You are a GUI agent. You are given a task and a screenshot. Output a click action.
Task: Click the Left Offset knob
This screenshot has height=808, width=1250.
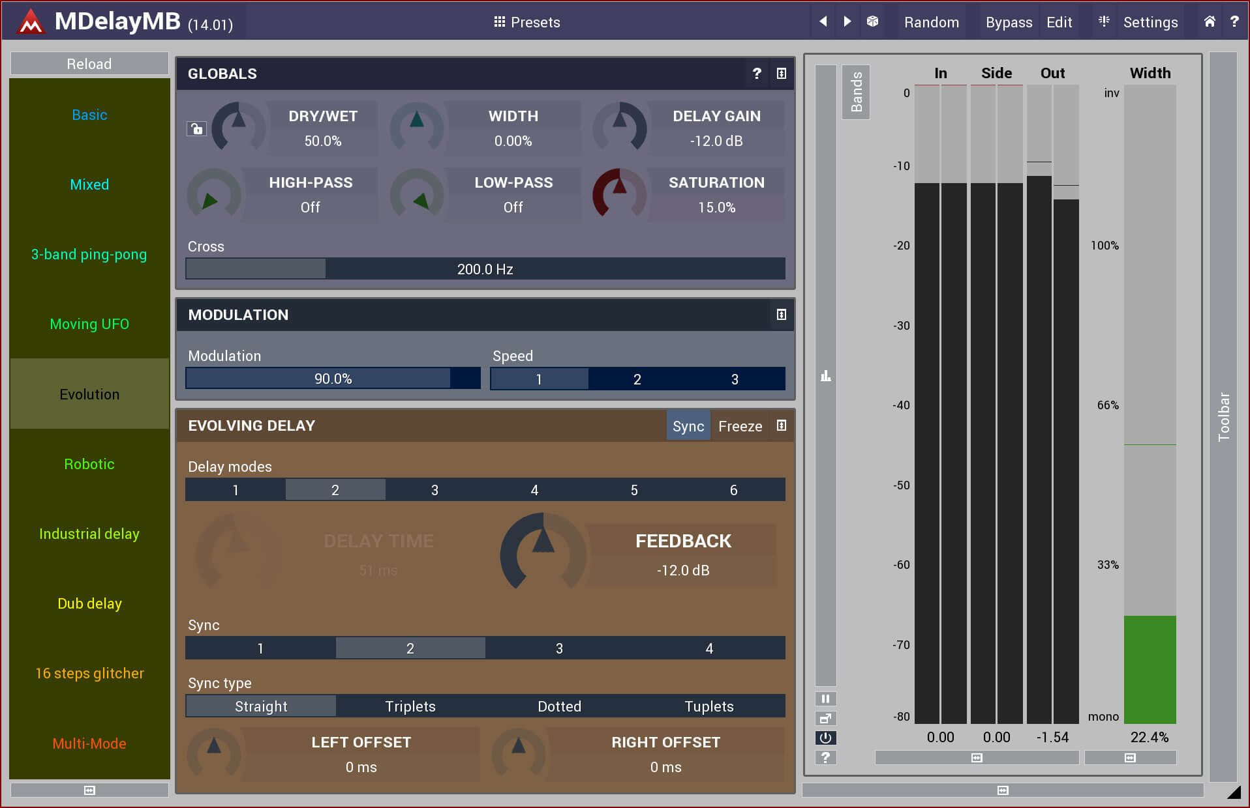213,755
